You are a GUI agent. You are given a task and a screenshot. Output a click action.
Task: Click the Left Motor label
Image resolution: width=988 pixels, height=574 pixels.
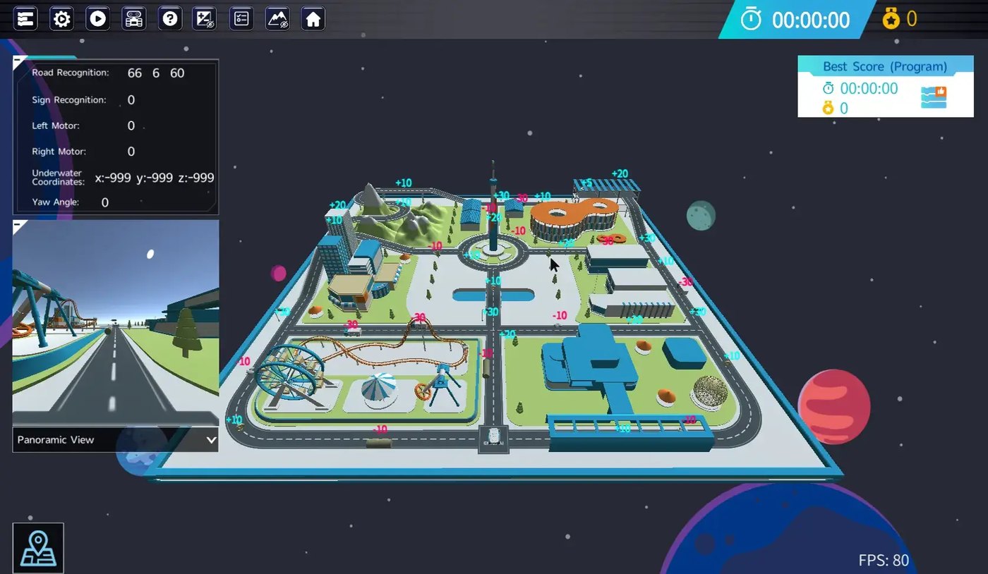(x=56, y=126)
